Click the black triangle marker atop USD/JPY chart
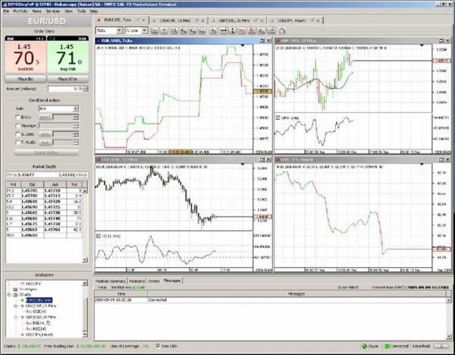 422,165
